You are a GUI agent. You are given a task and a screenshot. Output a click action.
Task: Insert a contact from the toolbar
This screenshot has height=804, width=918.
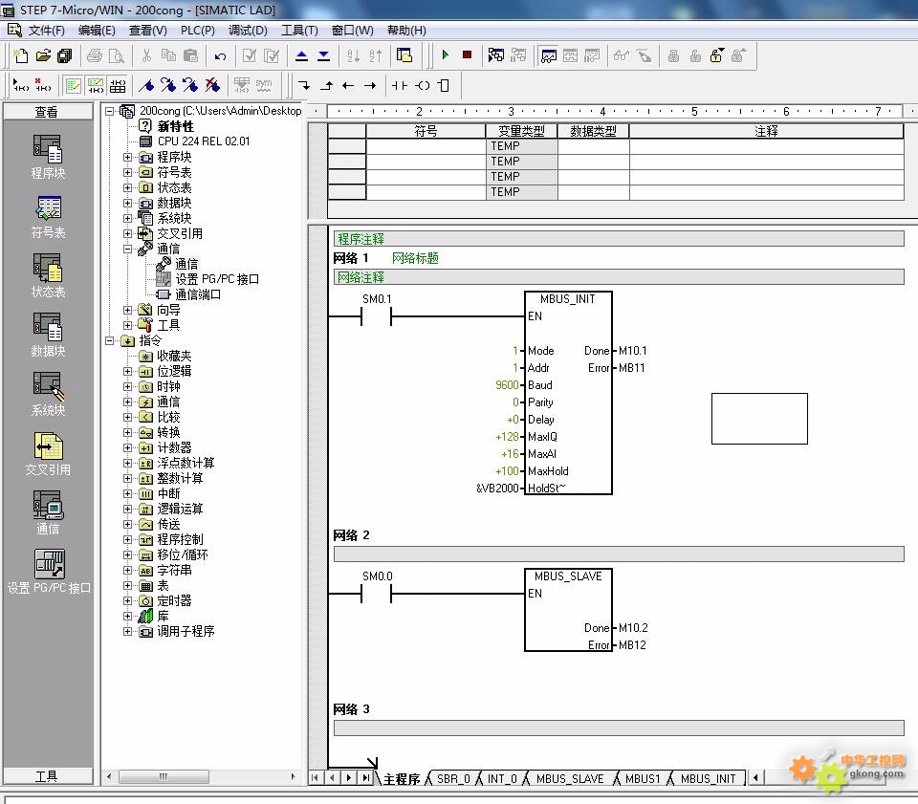tap(400, 85)
